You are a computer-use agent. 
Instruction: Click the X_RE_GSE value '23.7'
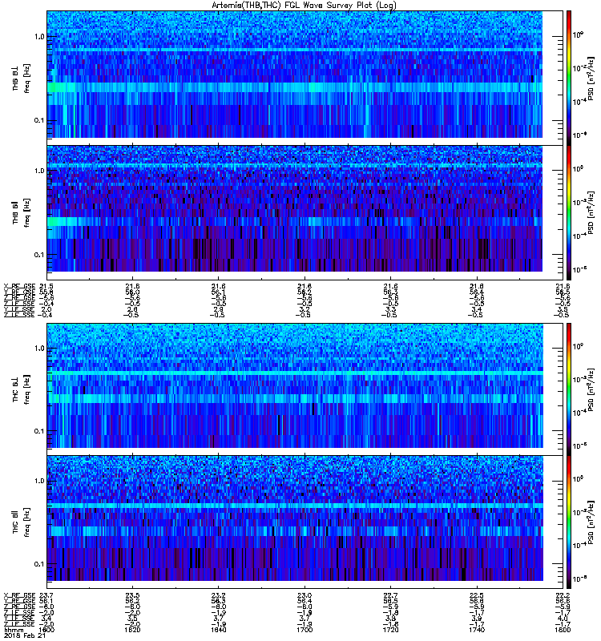pyautogui.click(x=46, y=595)
